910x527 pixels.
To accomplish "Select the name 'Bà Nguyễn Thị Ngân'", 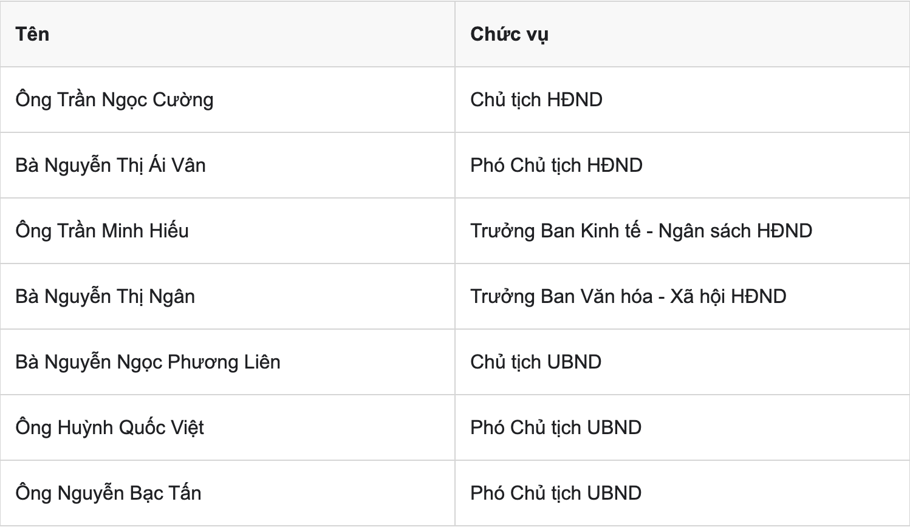I will [x=106, y=296].
